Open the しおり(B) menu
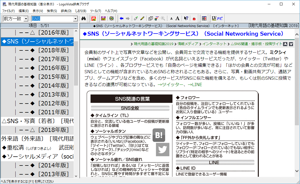 [x=81, y=11]
